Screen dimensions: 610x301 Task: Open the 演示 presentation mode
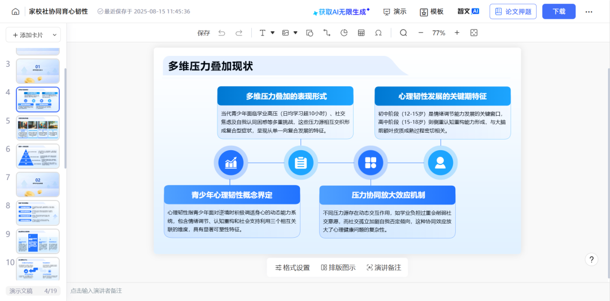coord(395,11)
